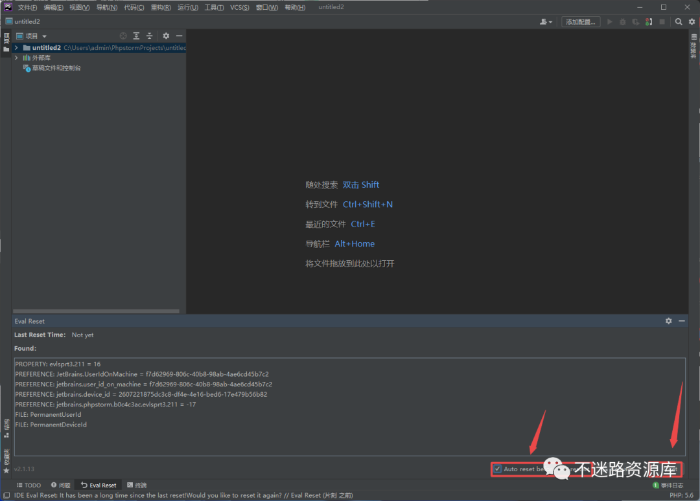Click the Select Opened File target icon

point(123,36)
